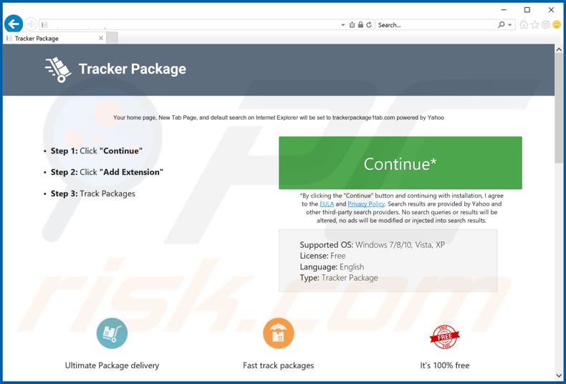Click the smiley feedback icon
This screenshot has width=566, height=384.
click(557, 24)
